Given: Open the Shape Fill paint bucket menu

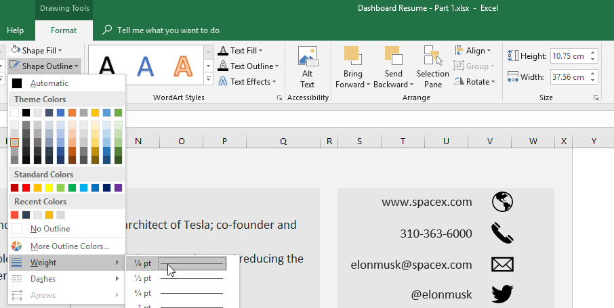Looking at the screenshot, I should pyautogui.click(x=16, y=50).
